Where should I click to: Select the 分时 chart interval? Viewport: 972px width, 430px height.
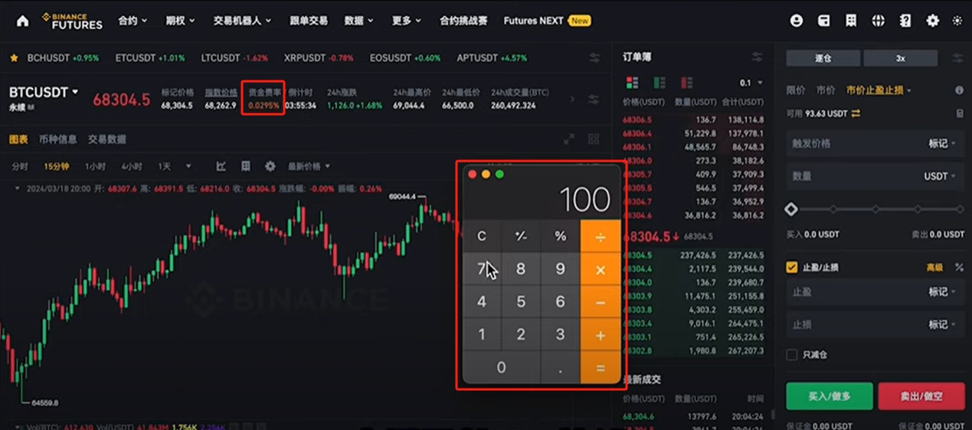20,166
